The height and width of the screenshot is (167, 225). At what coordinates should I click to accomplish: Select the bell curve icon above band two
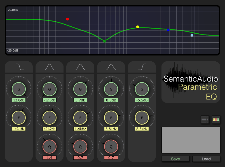tap(49, 66)
